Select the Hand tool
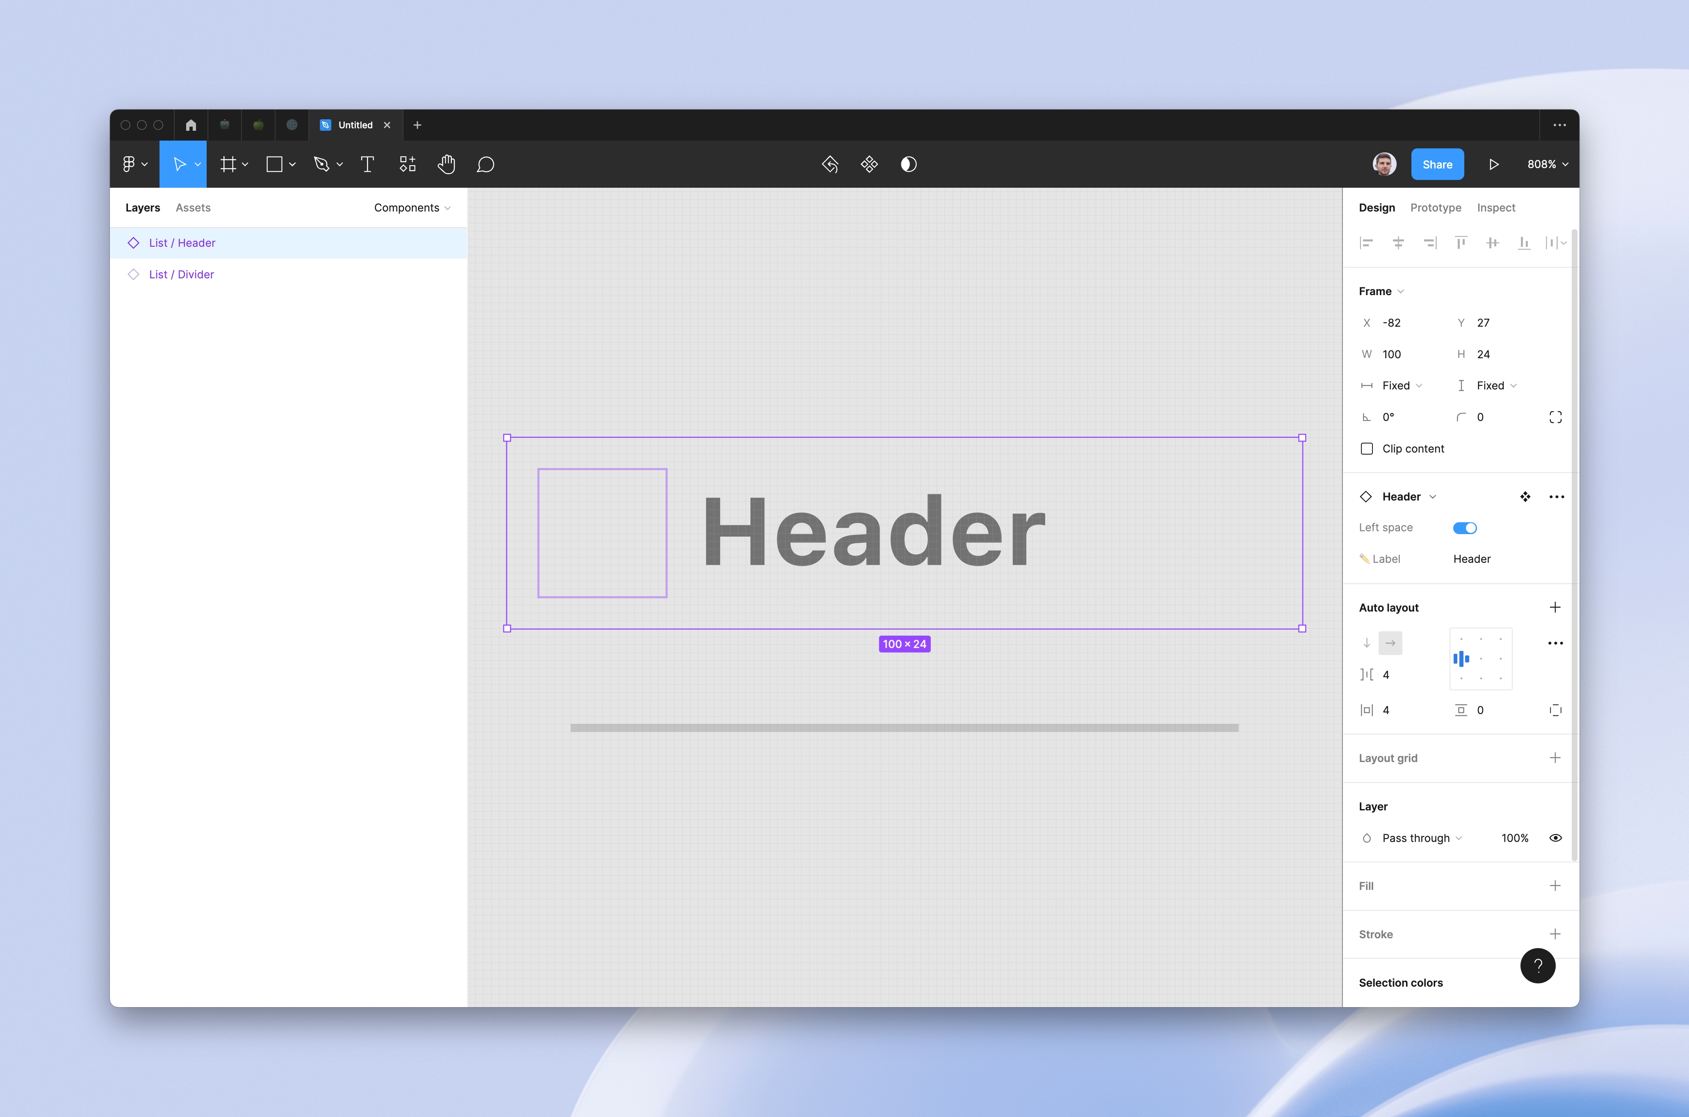This screenshot has height=1117, width=1689. pyautogui.click(x=446, y=164)
